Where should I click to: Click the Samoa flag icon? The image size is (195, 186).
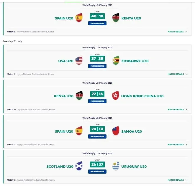(x=116, y=131)
